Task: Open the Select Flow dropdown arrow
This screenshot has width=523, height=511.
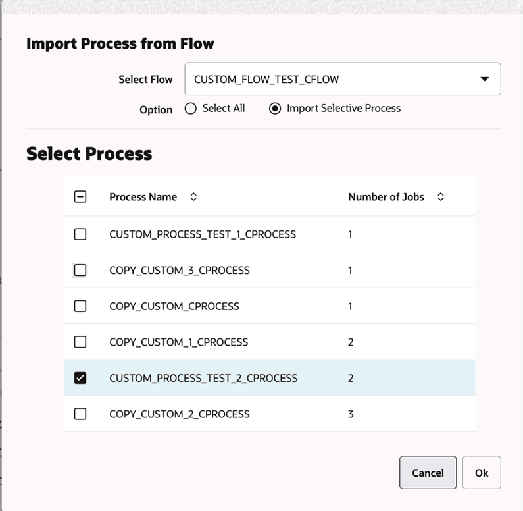Action: [485, 79]
